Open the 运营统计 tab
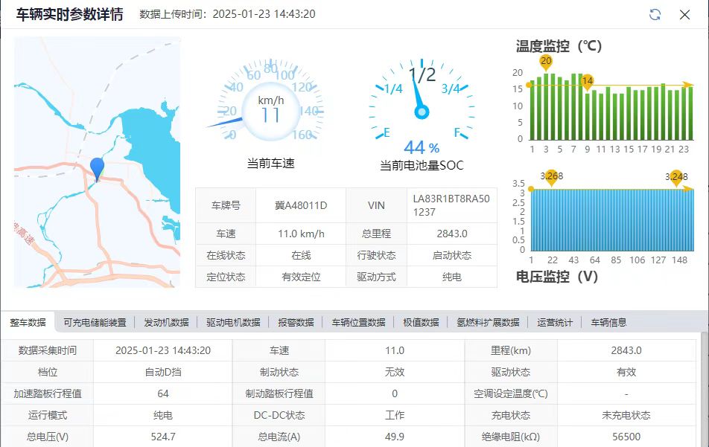 click(x=555, y=323)
